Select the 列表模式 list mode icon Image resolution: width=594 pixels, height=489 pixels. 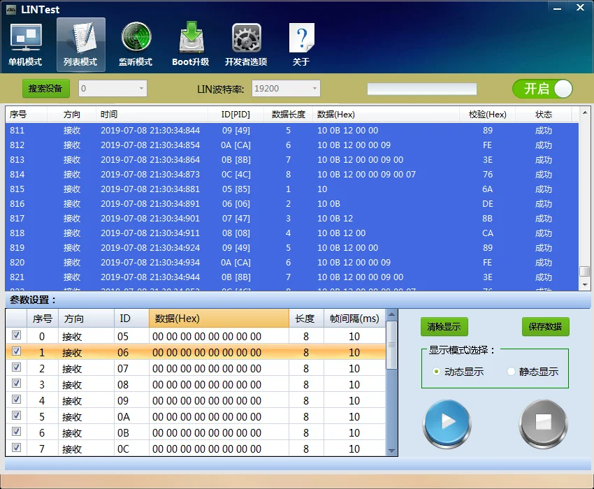coord(80,44)
